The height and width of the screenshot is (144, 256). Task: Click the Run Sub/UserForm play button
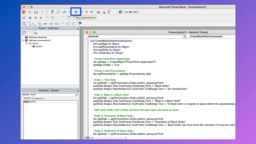tap(76, 12)
